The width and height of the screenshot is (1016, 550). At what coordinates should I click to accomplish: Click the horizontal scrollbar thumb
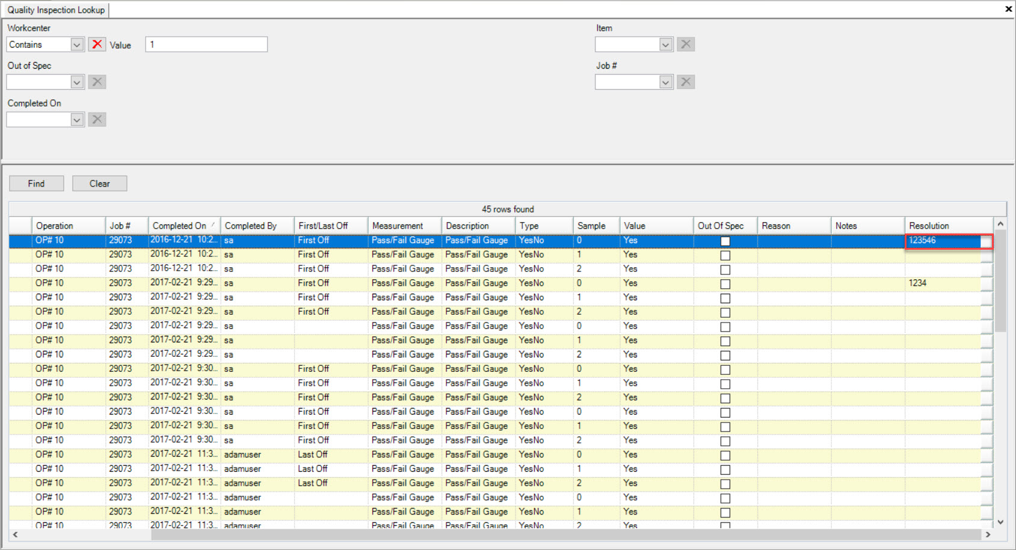tap(565, 534)
